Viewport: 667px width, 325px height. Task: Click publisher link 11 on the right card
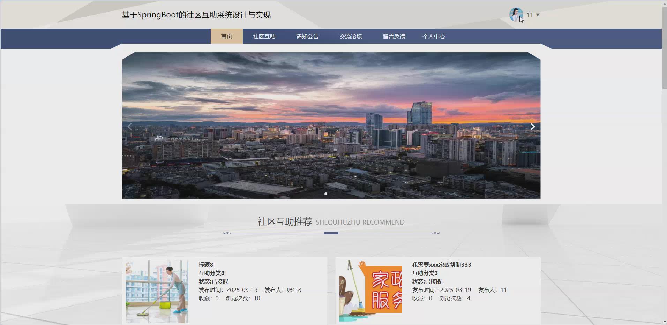tap(504, 289)
